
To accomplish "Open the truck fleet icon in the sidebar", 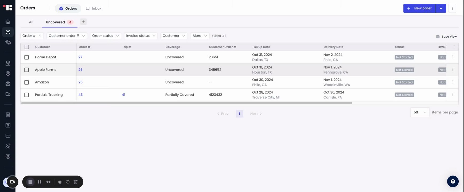I will pos(8,94).
